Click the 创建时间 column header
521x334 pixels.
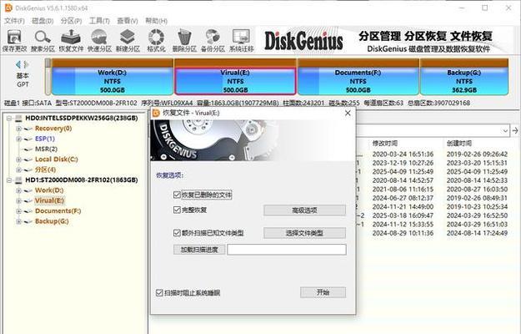(x=458, y=144)
